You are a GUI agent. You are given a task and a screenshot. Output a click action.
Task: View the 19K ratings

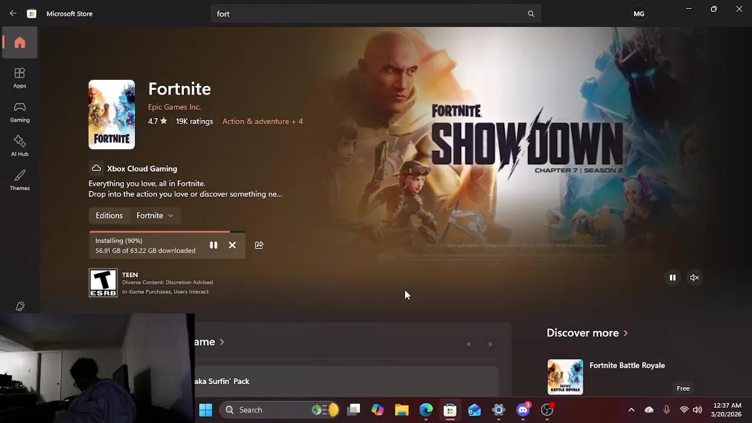coord(194,121)
